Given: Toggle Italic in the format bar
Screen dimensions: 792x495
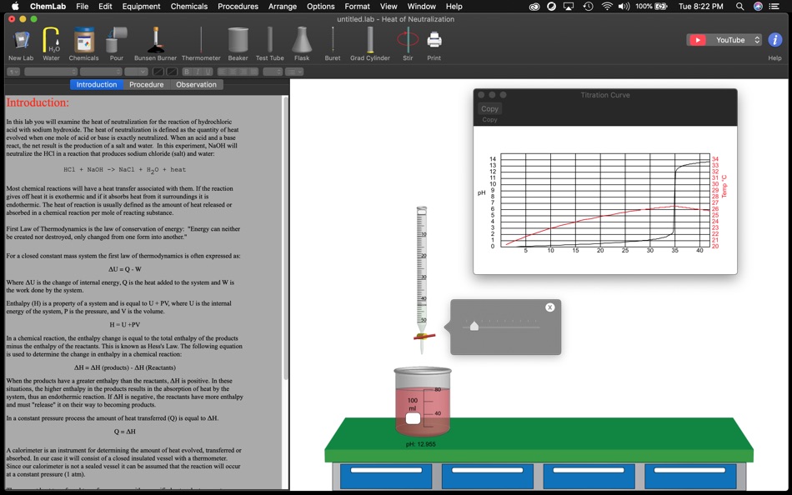Looking at the screenshot, I should coord(198,72).
